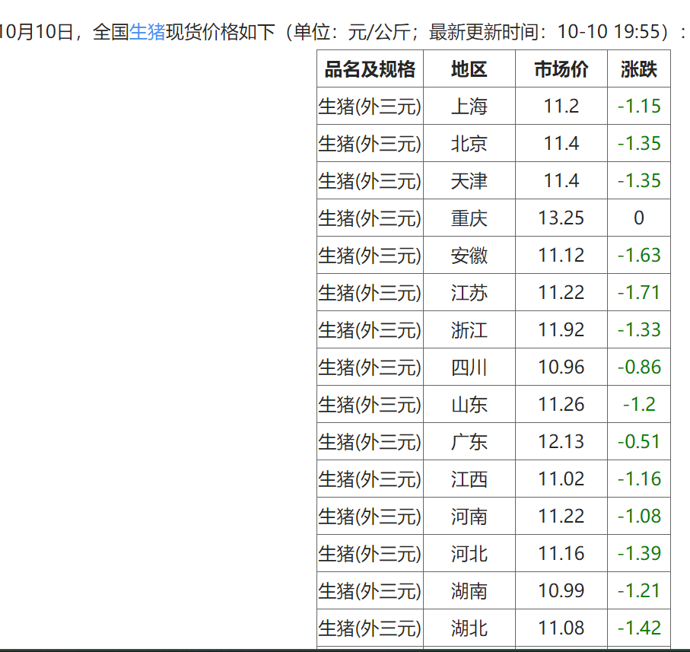
Task: Select the 安徽 region cell
Action: [469, 256]
